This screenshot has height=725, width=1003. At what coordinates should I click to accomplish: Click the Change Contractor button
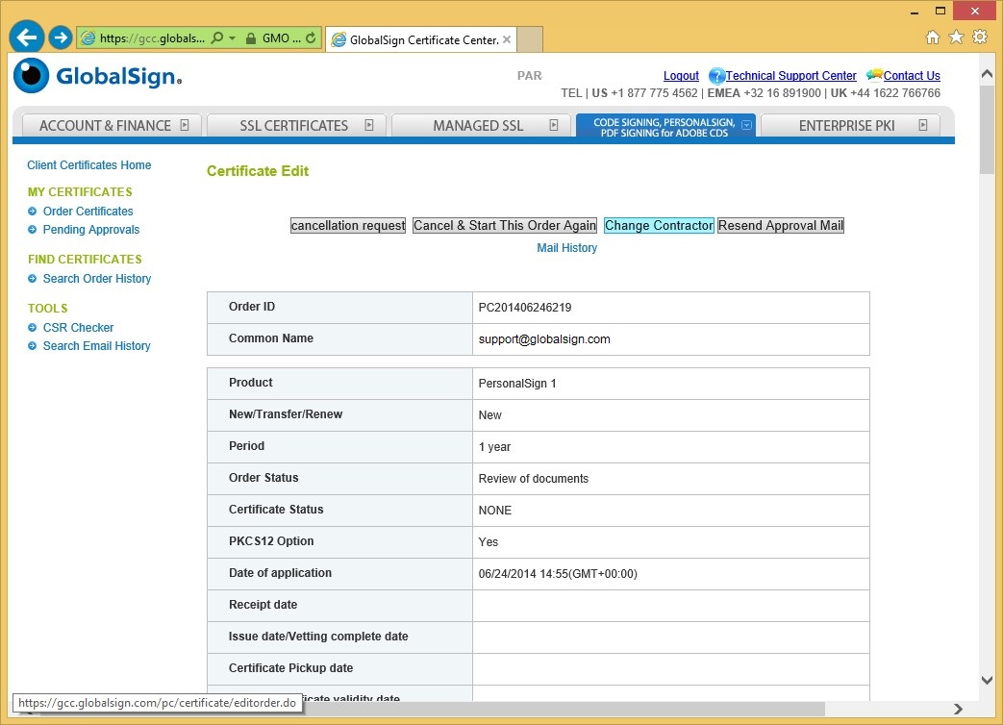click(x=659, y=226)
